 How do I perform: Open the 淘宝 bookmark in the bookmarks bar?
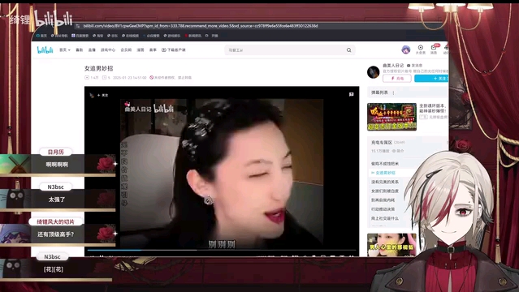pos(98,36)
